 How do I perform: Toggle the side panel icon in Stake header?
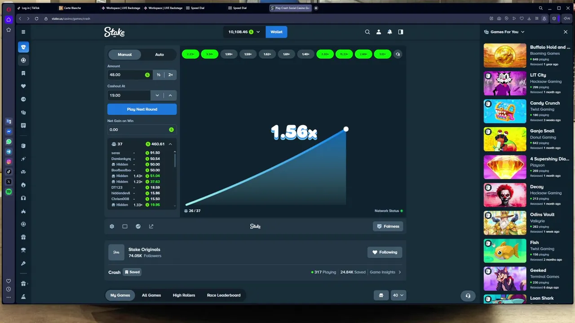coord(401,32)
